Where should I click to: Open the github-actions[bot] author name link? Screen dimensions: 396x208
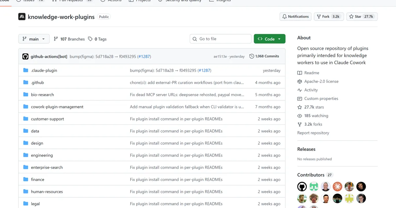click(49, 56)
